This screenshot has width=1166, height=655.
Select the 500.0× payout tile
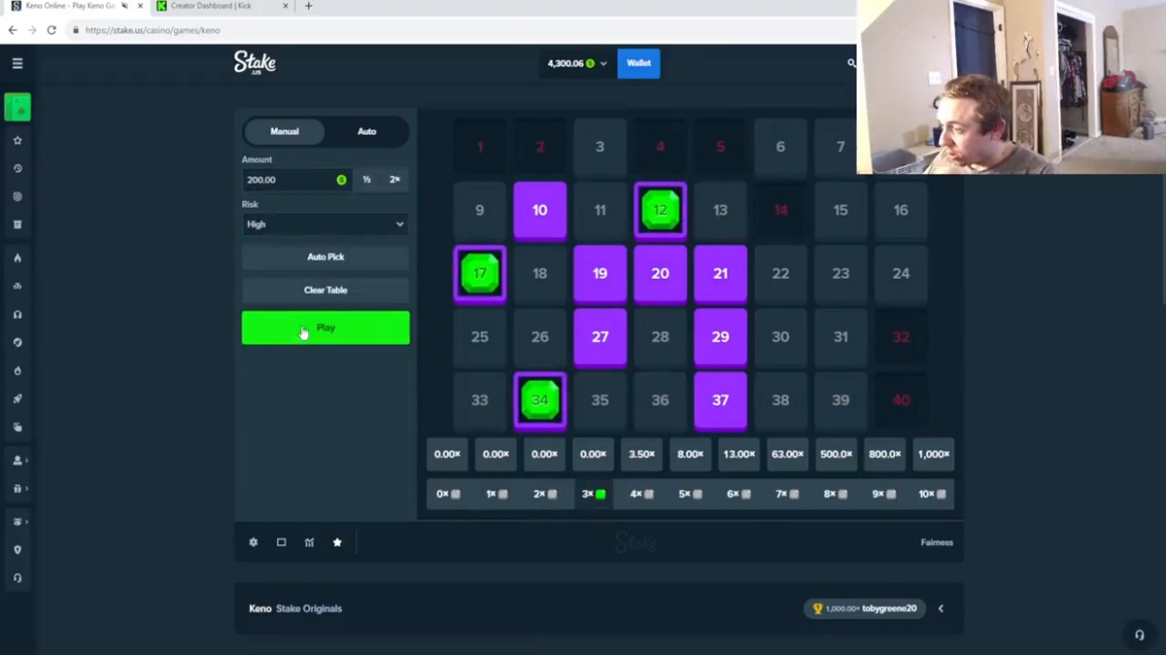[x=836, y=454]
